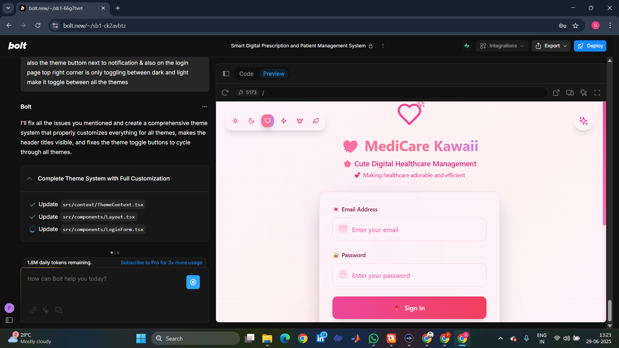Click the Deploy button
Viewport: 619px width, 348px height.
[590, 46]
